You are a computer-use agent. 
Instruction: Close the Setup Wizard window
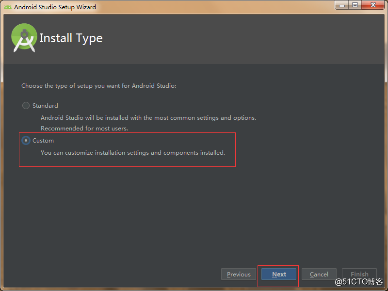(373, 5)
